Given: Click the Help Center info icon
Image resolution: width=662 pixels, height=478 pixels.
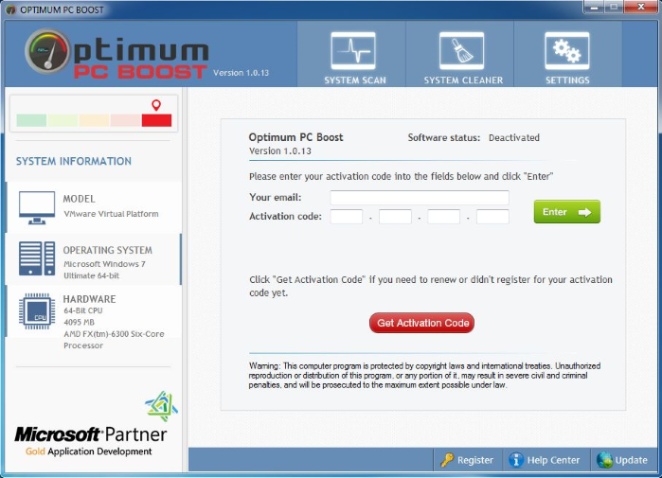Looking at the screenshot, I should click(x=516, y=460).
